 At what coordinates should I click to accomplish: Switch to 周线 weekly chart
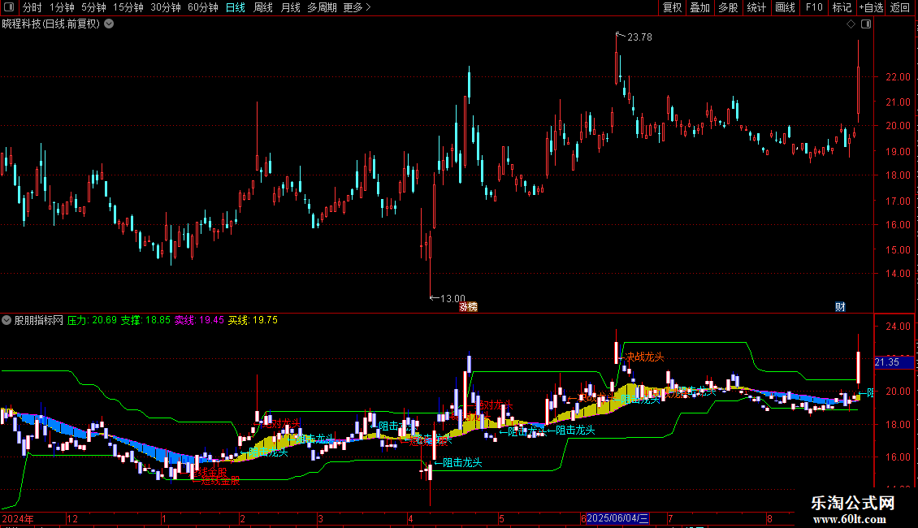click(x=263, y=7)
